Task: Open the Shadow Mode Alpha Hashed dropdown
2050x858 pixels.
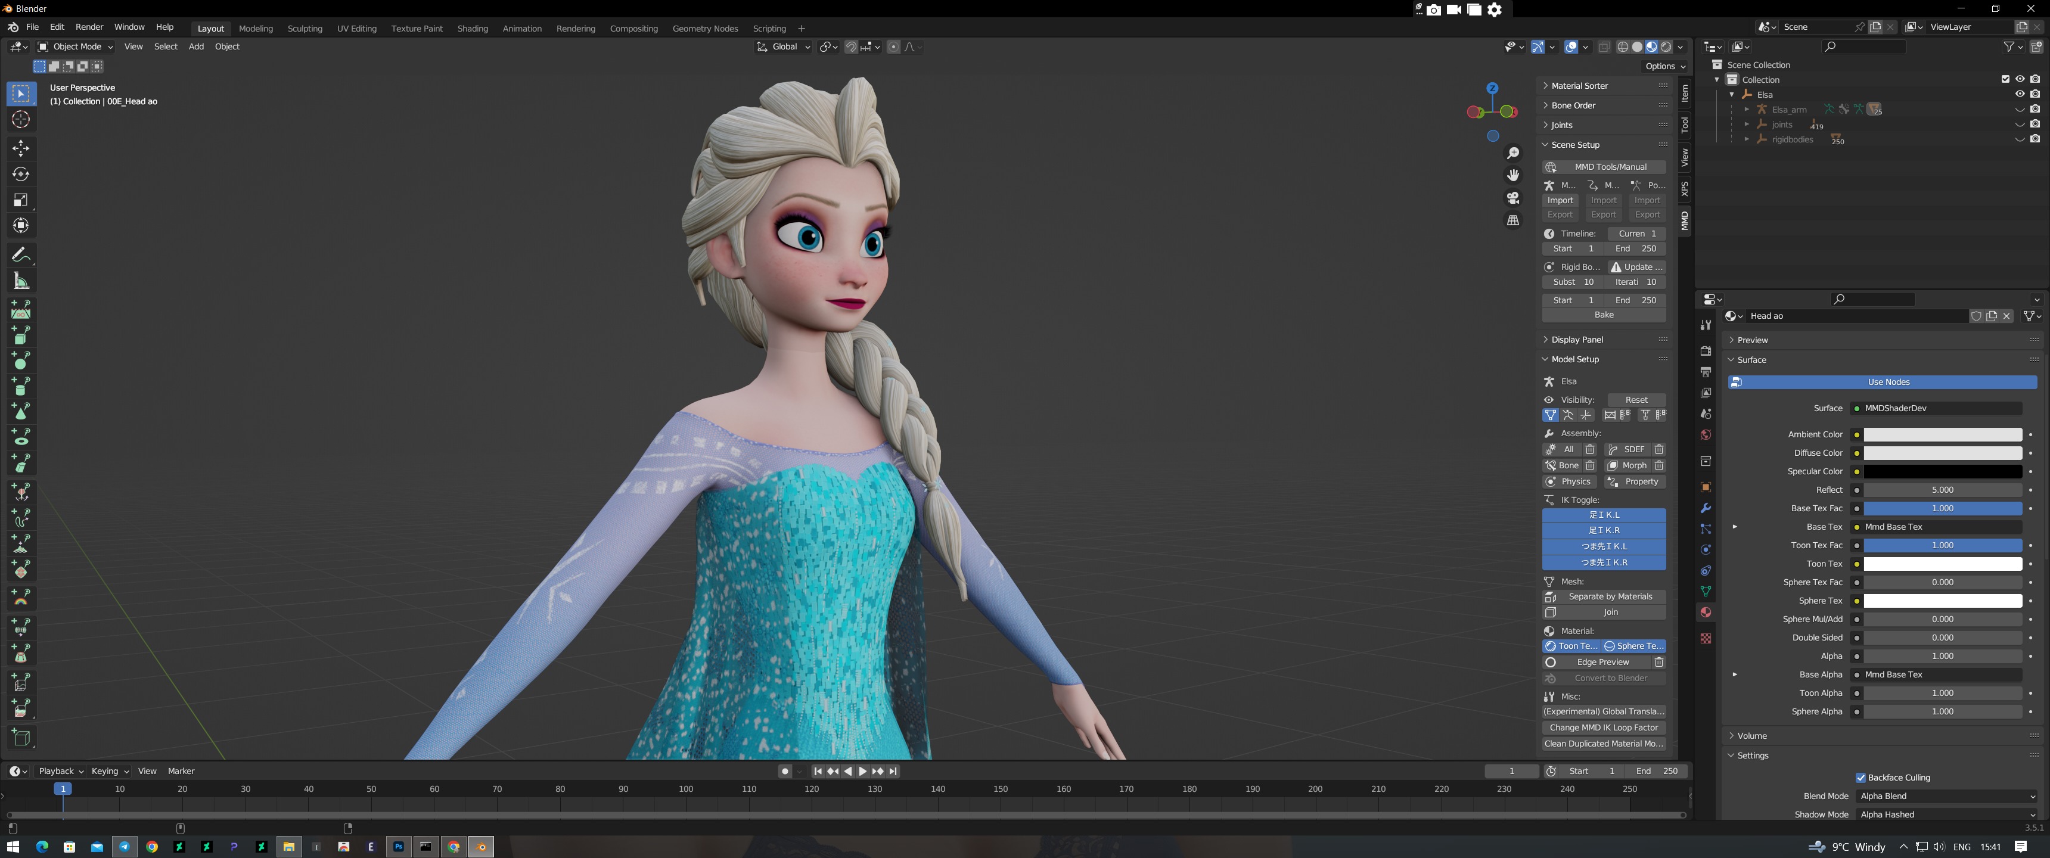Action: 1946,815
